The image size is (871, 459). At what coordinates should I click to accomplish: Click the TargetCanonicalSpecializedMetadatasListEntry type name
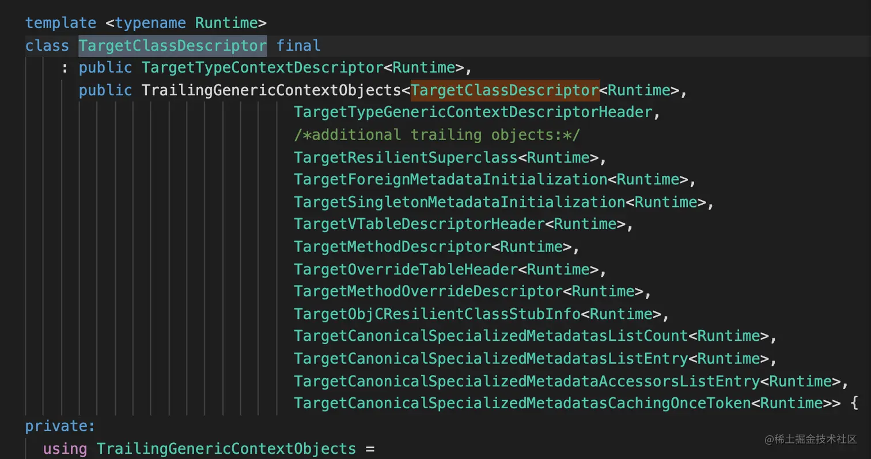click(x=491, y=358)
